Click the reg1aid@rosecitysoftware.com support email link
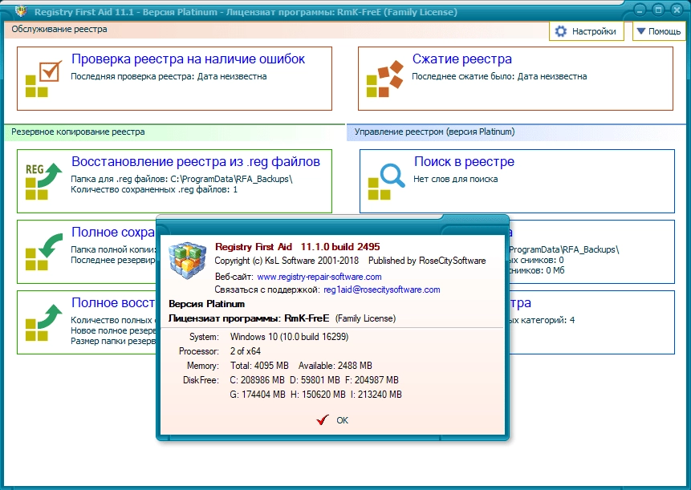Screen dimensions: 691x490 coord(382,290)
